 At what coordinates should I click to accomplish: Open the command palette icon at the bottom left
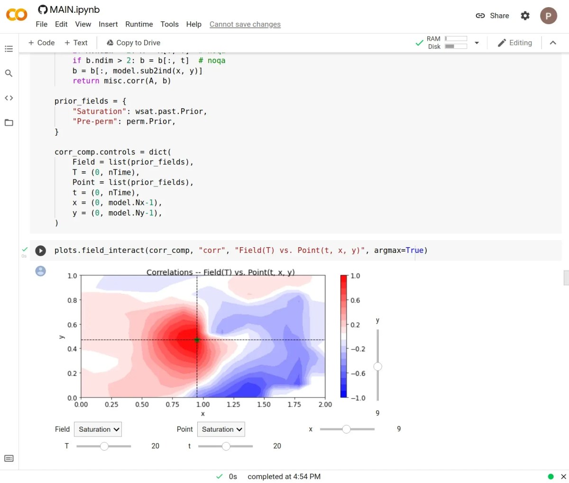coord(9,458)
